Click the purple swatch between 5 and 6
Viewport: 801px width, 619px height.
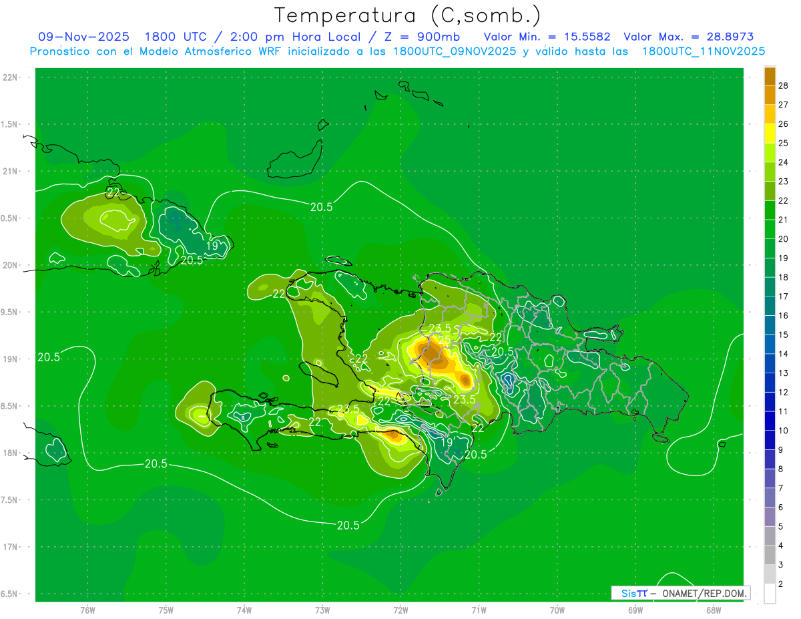click(770, 517)
